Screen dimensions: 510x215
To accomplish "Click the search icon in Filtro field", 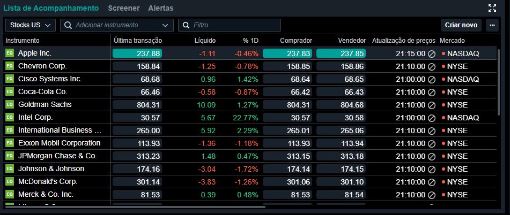I will [x=186, y=25].
